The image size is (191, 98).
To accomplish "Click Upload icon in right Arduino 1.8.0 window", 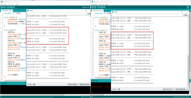I will [95, 7].
